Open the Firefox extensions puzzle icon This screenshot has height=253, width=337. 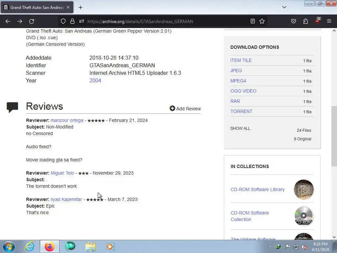pos(305,21)
